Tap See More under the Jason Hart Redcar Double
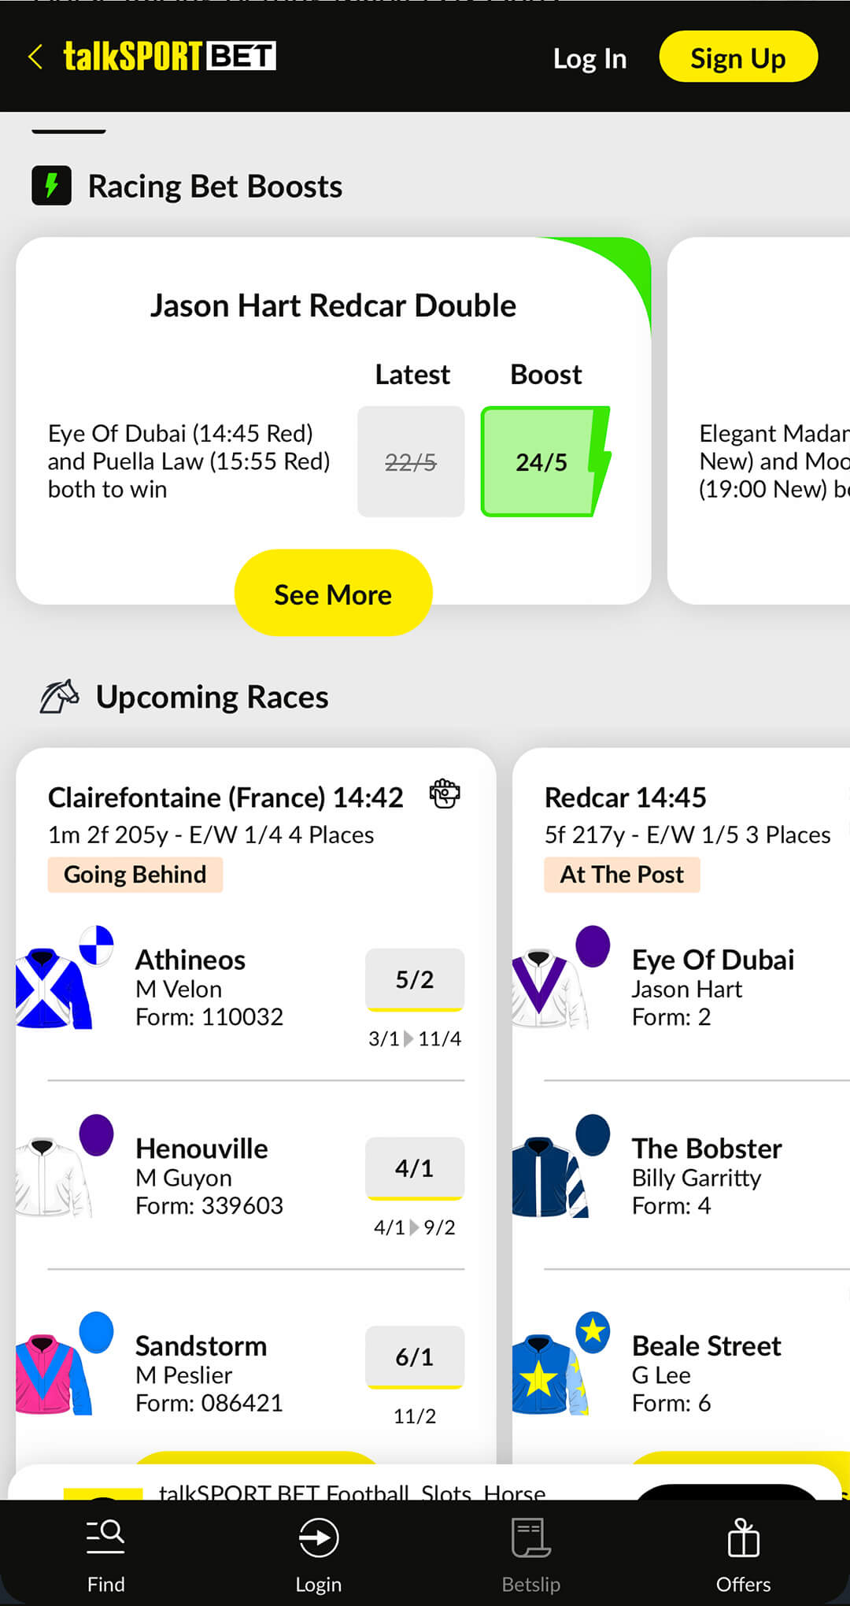Viewport: 850px width, 1606px height. [x=333, y=594]
